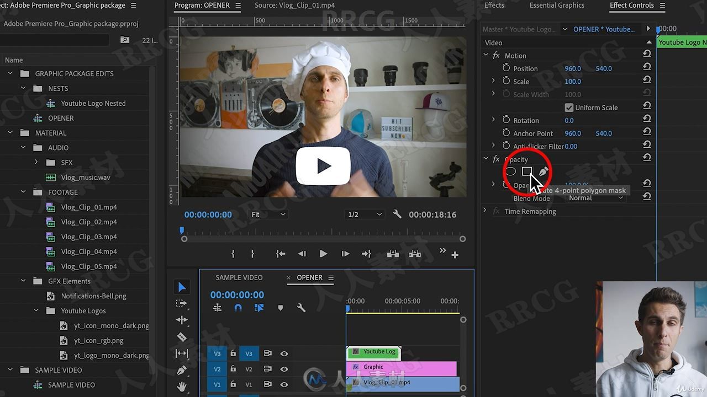
Task: Open Blend Mode Normal dropdown
Action: click(x=597, y=198)
